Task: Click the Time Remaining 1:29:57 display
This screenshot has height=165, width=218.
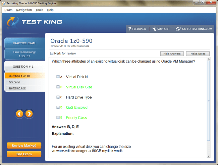Action: pos(24,54)
